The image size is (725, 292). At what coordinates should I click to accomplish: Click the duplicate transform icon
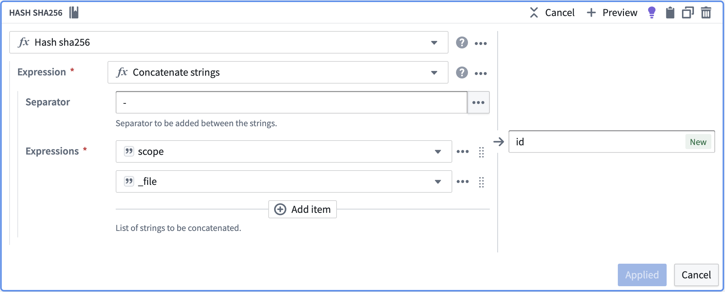click(688, 13)
